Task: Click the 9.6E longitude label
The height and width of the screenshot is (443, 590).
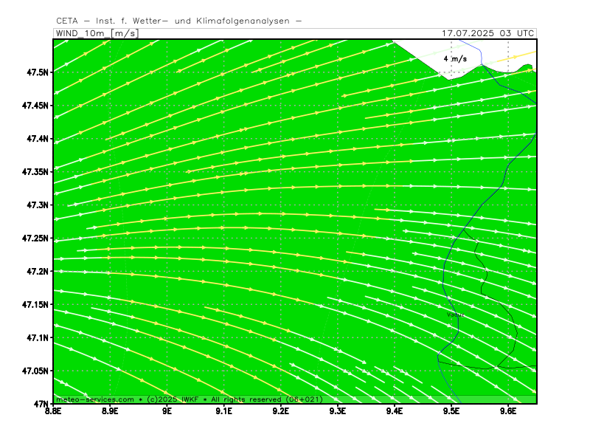Action: tap(508, 411)
